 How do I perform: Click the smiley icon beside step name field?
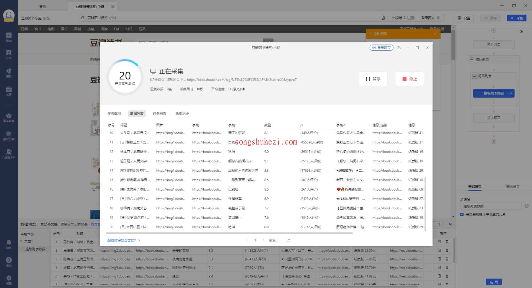click(527, 206)
